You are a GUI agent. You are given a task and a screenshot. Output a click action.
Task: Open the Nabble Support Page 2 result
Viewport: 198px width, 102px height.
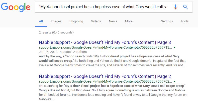click(x=105, y=76)
